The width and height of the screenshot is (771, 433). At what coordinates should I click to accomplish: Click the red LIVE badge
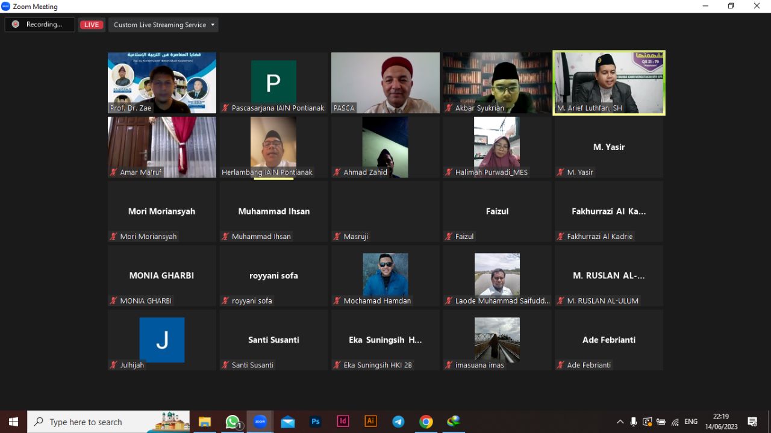tap(92, 25)
